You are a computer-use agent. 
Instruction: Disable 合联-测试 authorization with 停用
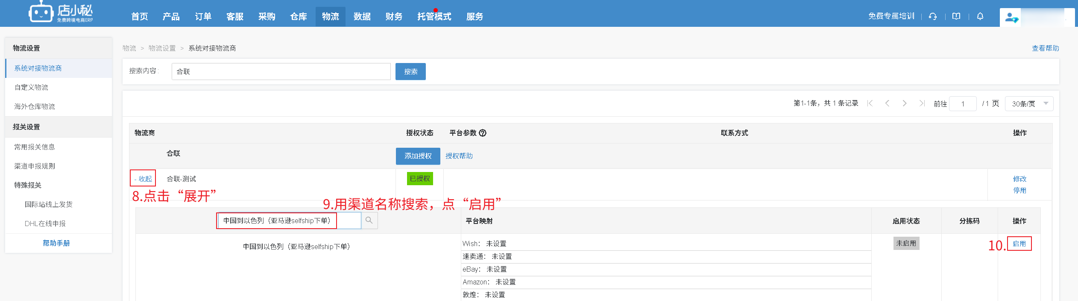click(1019, 190)
